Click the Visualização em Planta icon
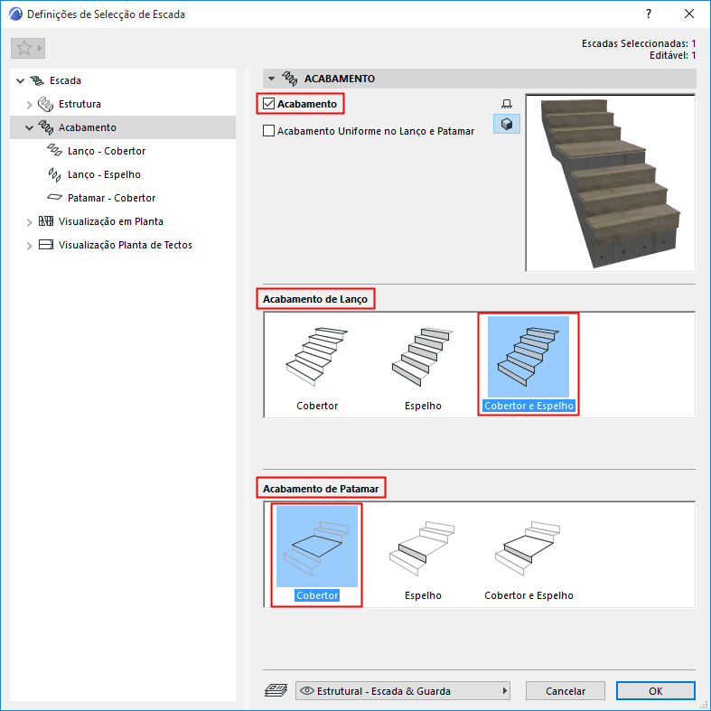Viewport: 711px width, 711px height. tap(46, 221)
